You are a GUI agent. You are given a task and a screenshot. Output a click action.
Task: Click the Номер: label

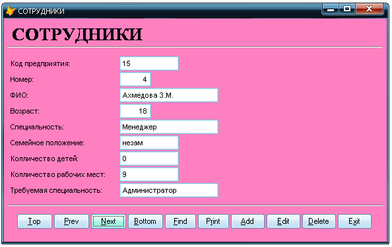[x=22, y=79]
